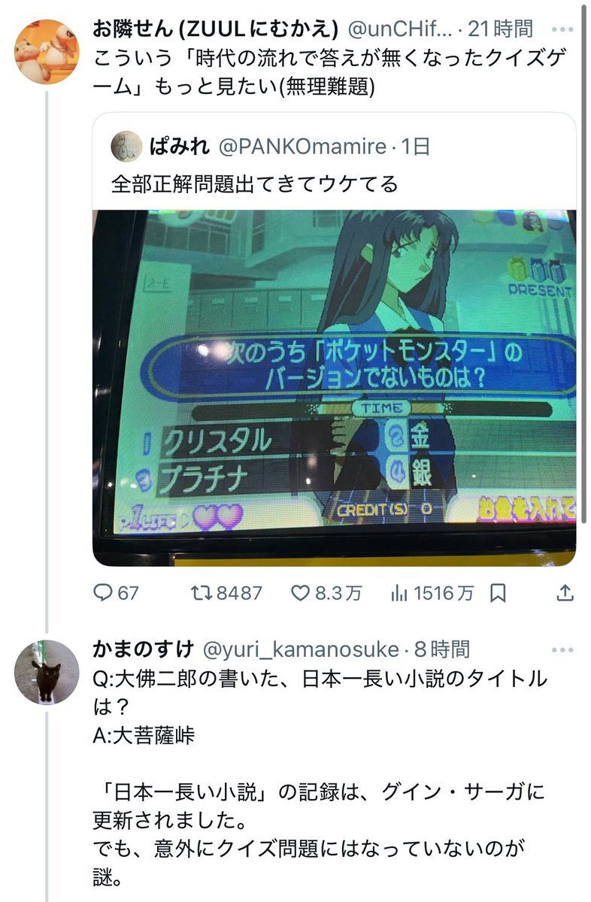Image resolution: width=591 pixels, height=902 pixels.
Task: Open お隣せん's profile avatar
Action: pos(47,51)
